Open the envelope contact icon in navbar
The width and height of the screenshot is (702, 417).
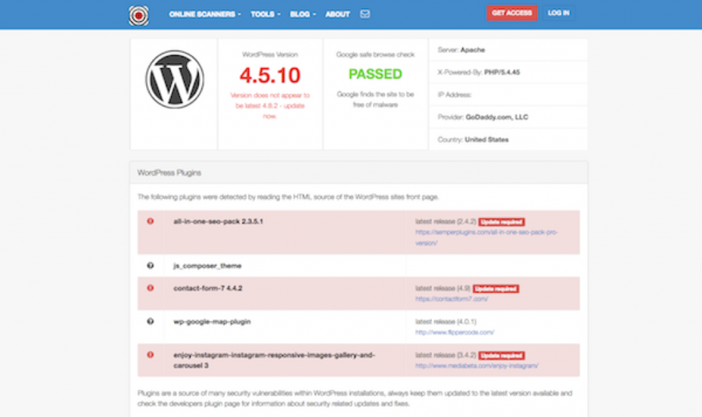point(365,14)
